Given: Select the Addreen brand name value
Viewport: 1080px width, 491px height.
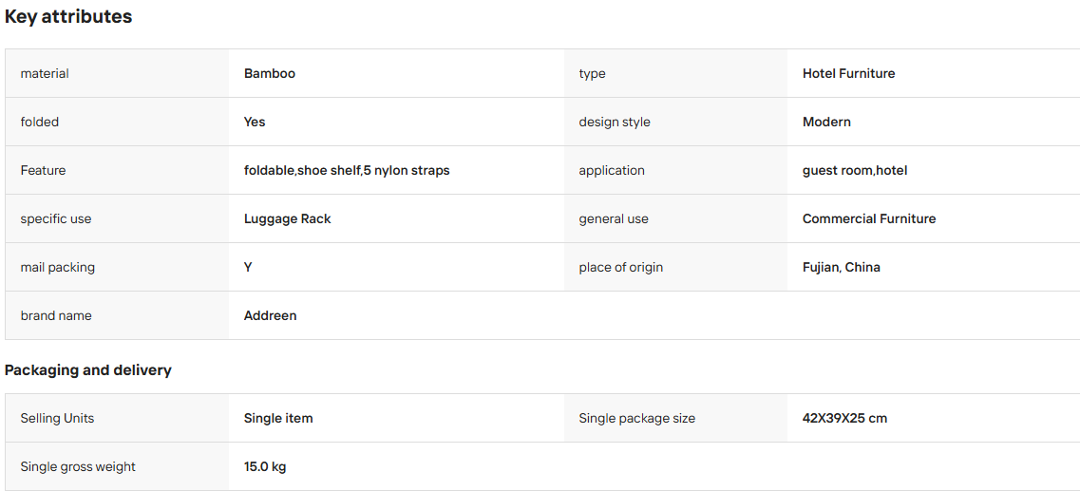Looking at the screenshot, I should click(x=270, y=315).
